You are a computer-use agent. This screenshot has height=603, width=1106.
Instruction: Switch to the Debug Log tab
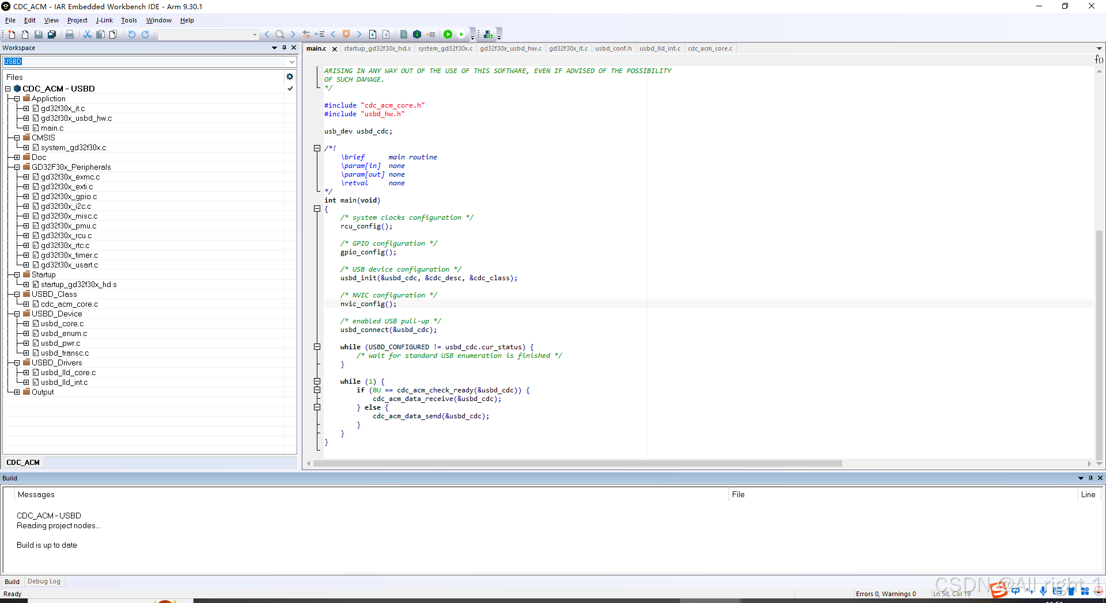44,581
